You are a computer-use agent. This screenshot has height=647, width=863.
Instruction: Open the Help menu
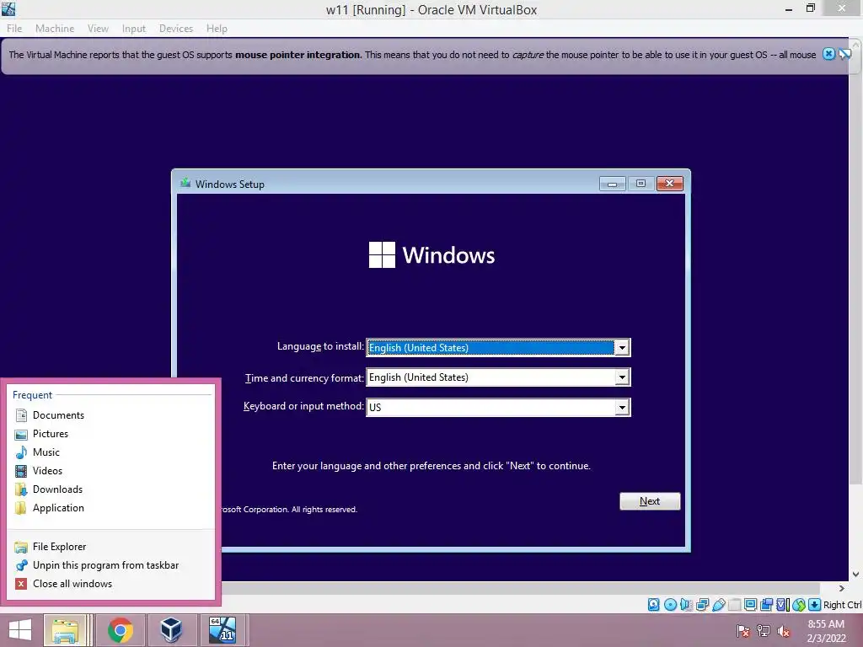(217, 28)
